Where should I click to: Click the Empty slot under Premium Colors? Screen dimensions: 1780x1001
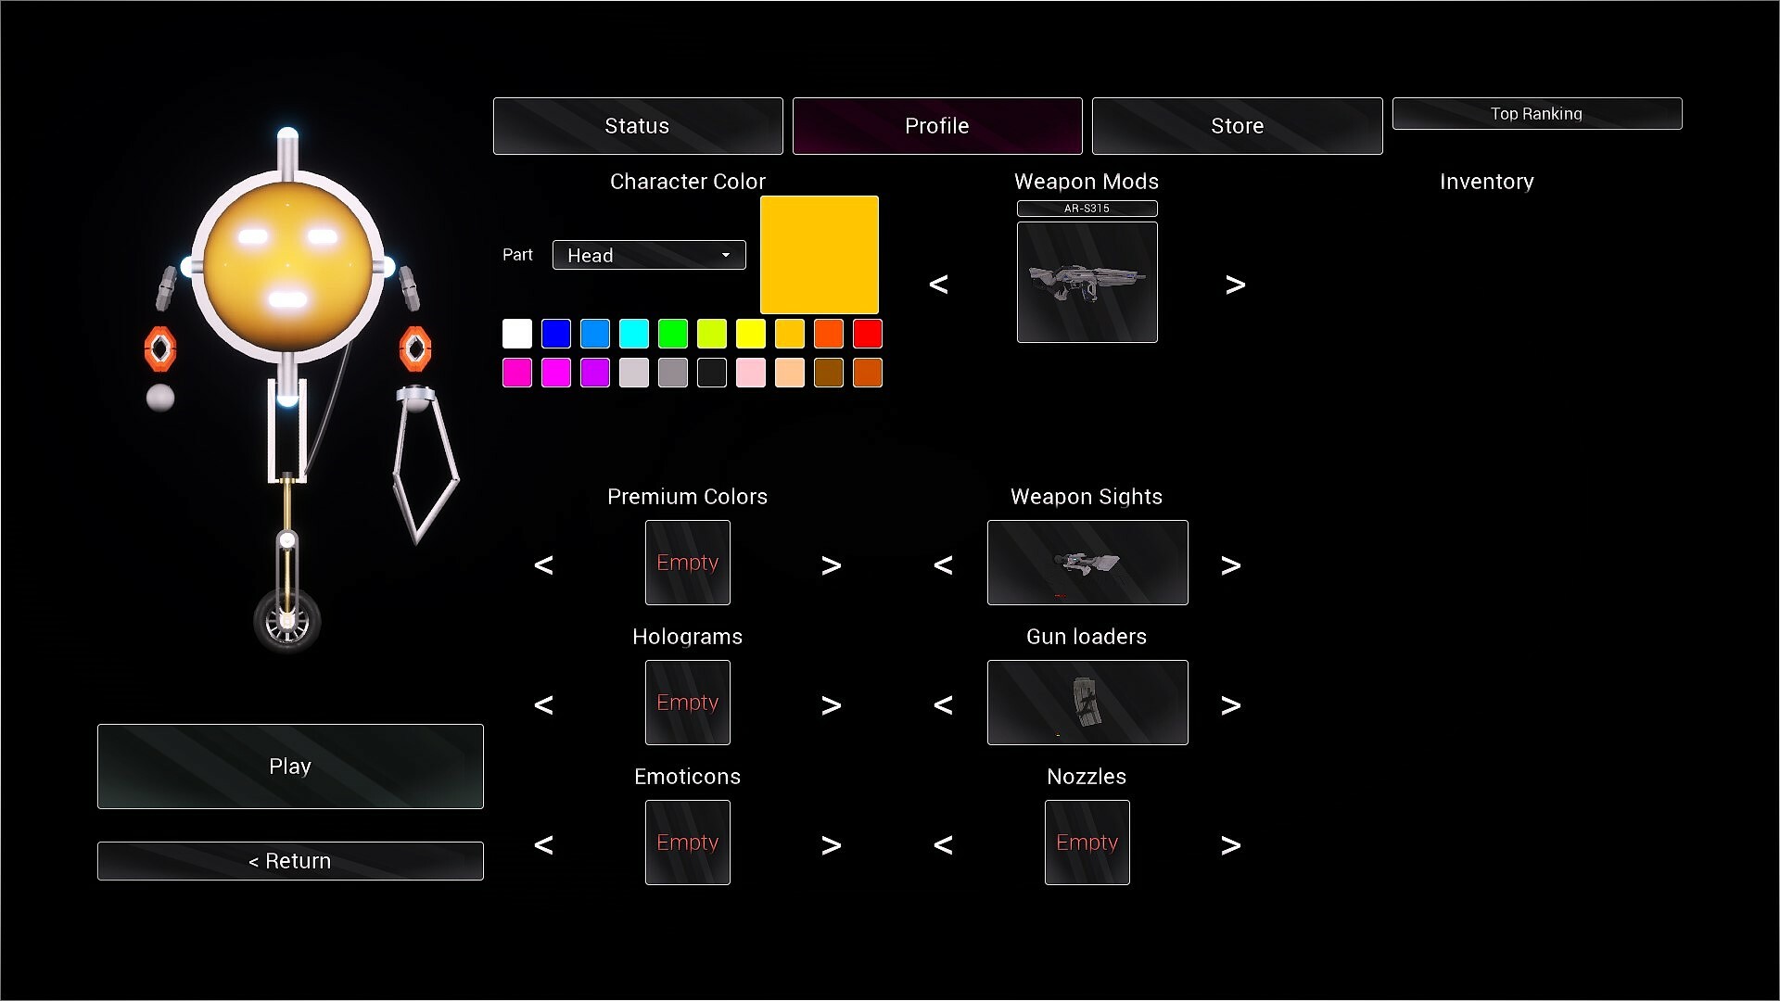(687, 563)
